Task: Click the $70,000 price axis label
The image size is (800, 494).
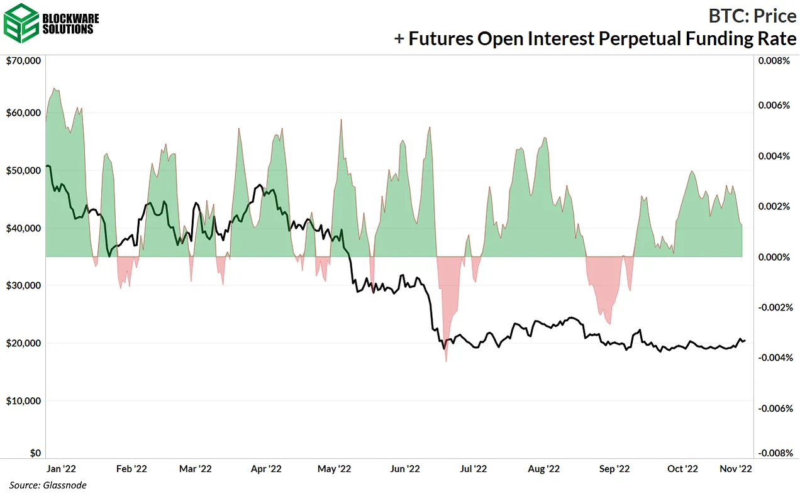Action: [23, 61]
